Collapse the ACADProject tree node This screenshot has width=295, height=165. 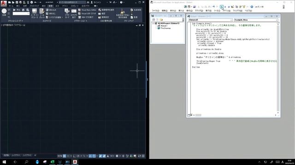[153, 23]
